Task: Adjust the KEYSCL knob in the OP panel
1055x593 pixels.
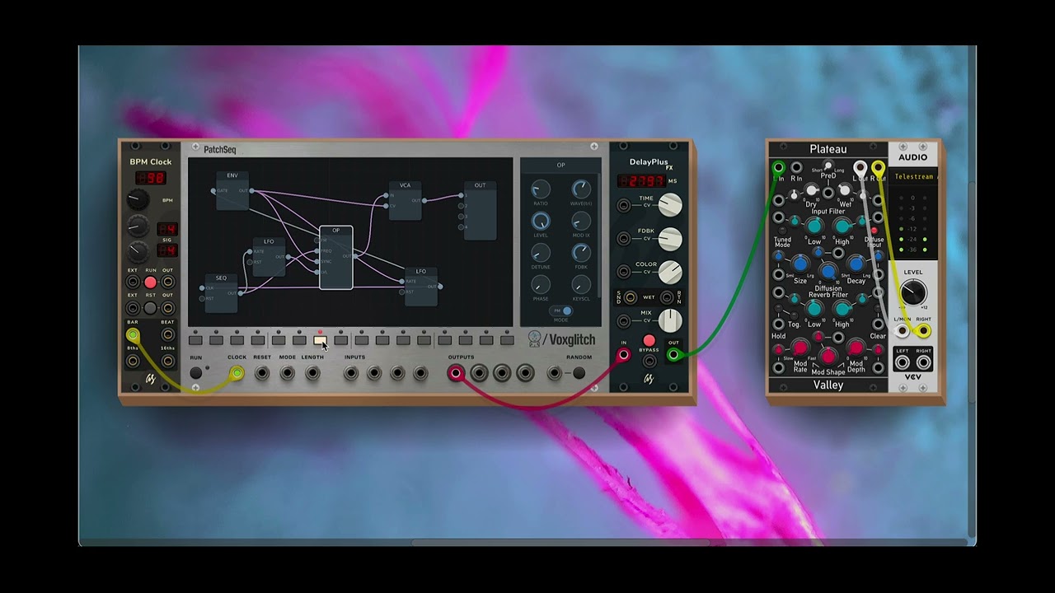Action: 581,285
